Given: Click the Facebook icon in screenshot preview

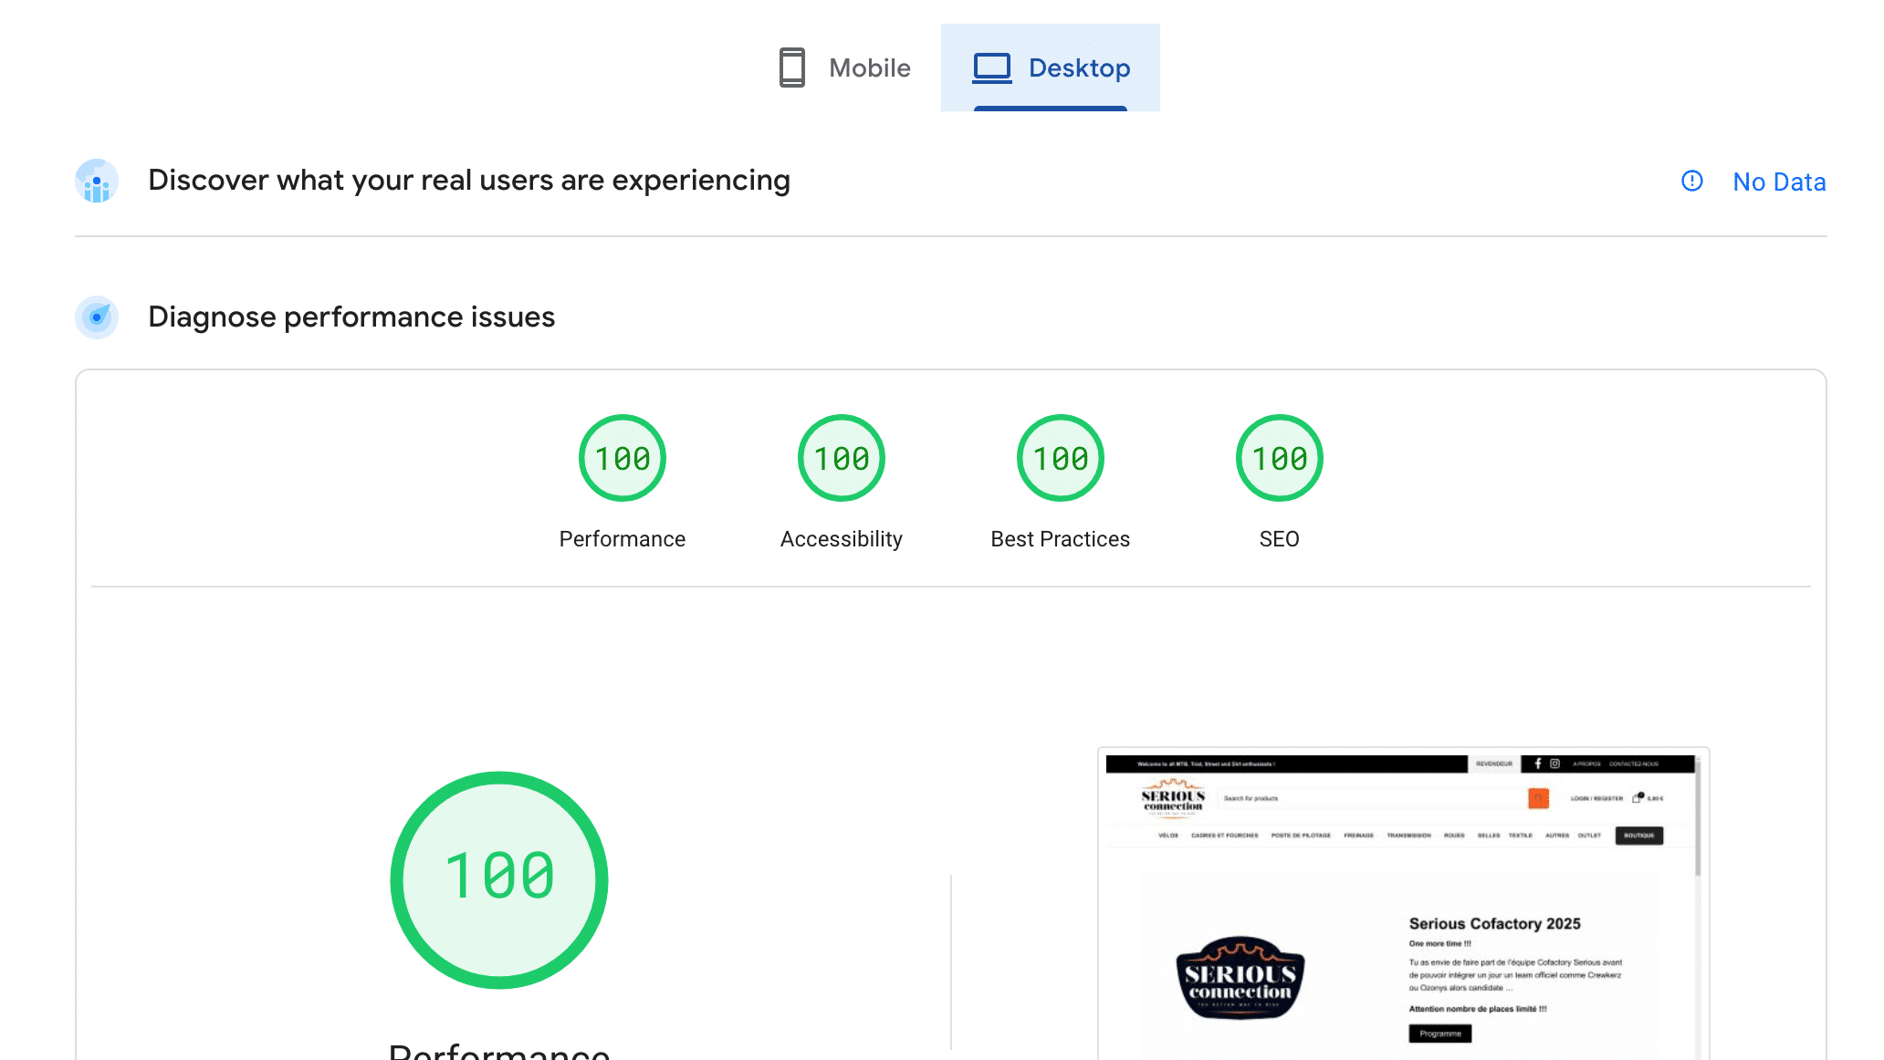Looking at the screenshot, I should (x=1538, y=764).
